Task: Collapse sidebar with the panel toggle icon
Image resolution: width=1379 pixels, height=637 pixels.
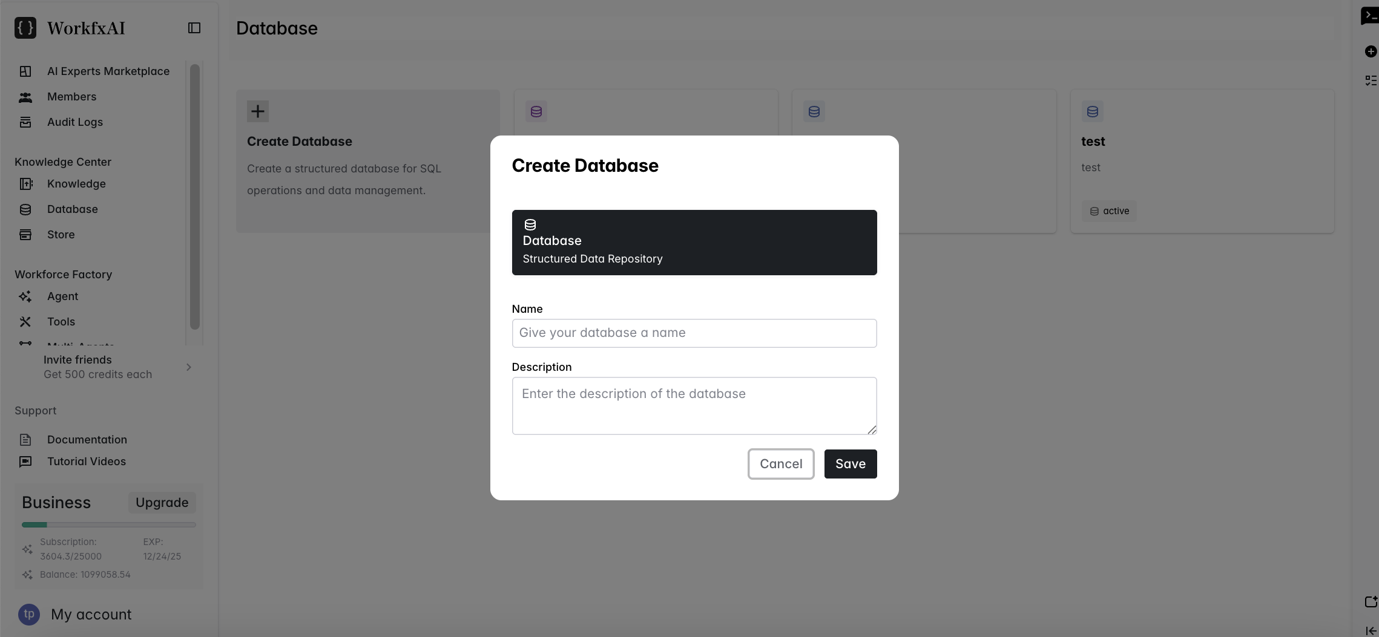Action: [194, 28]
